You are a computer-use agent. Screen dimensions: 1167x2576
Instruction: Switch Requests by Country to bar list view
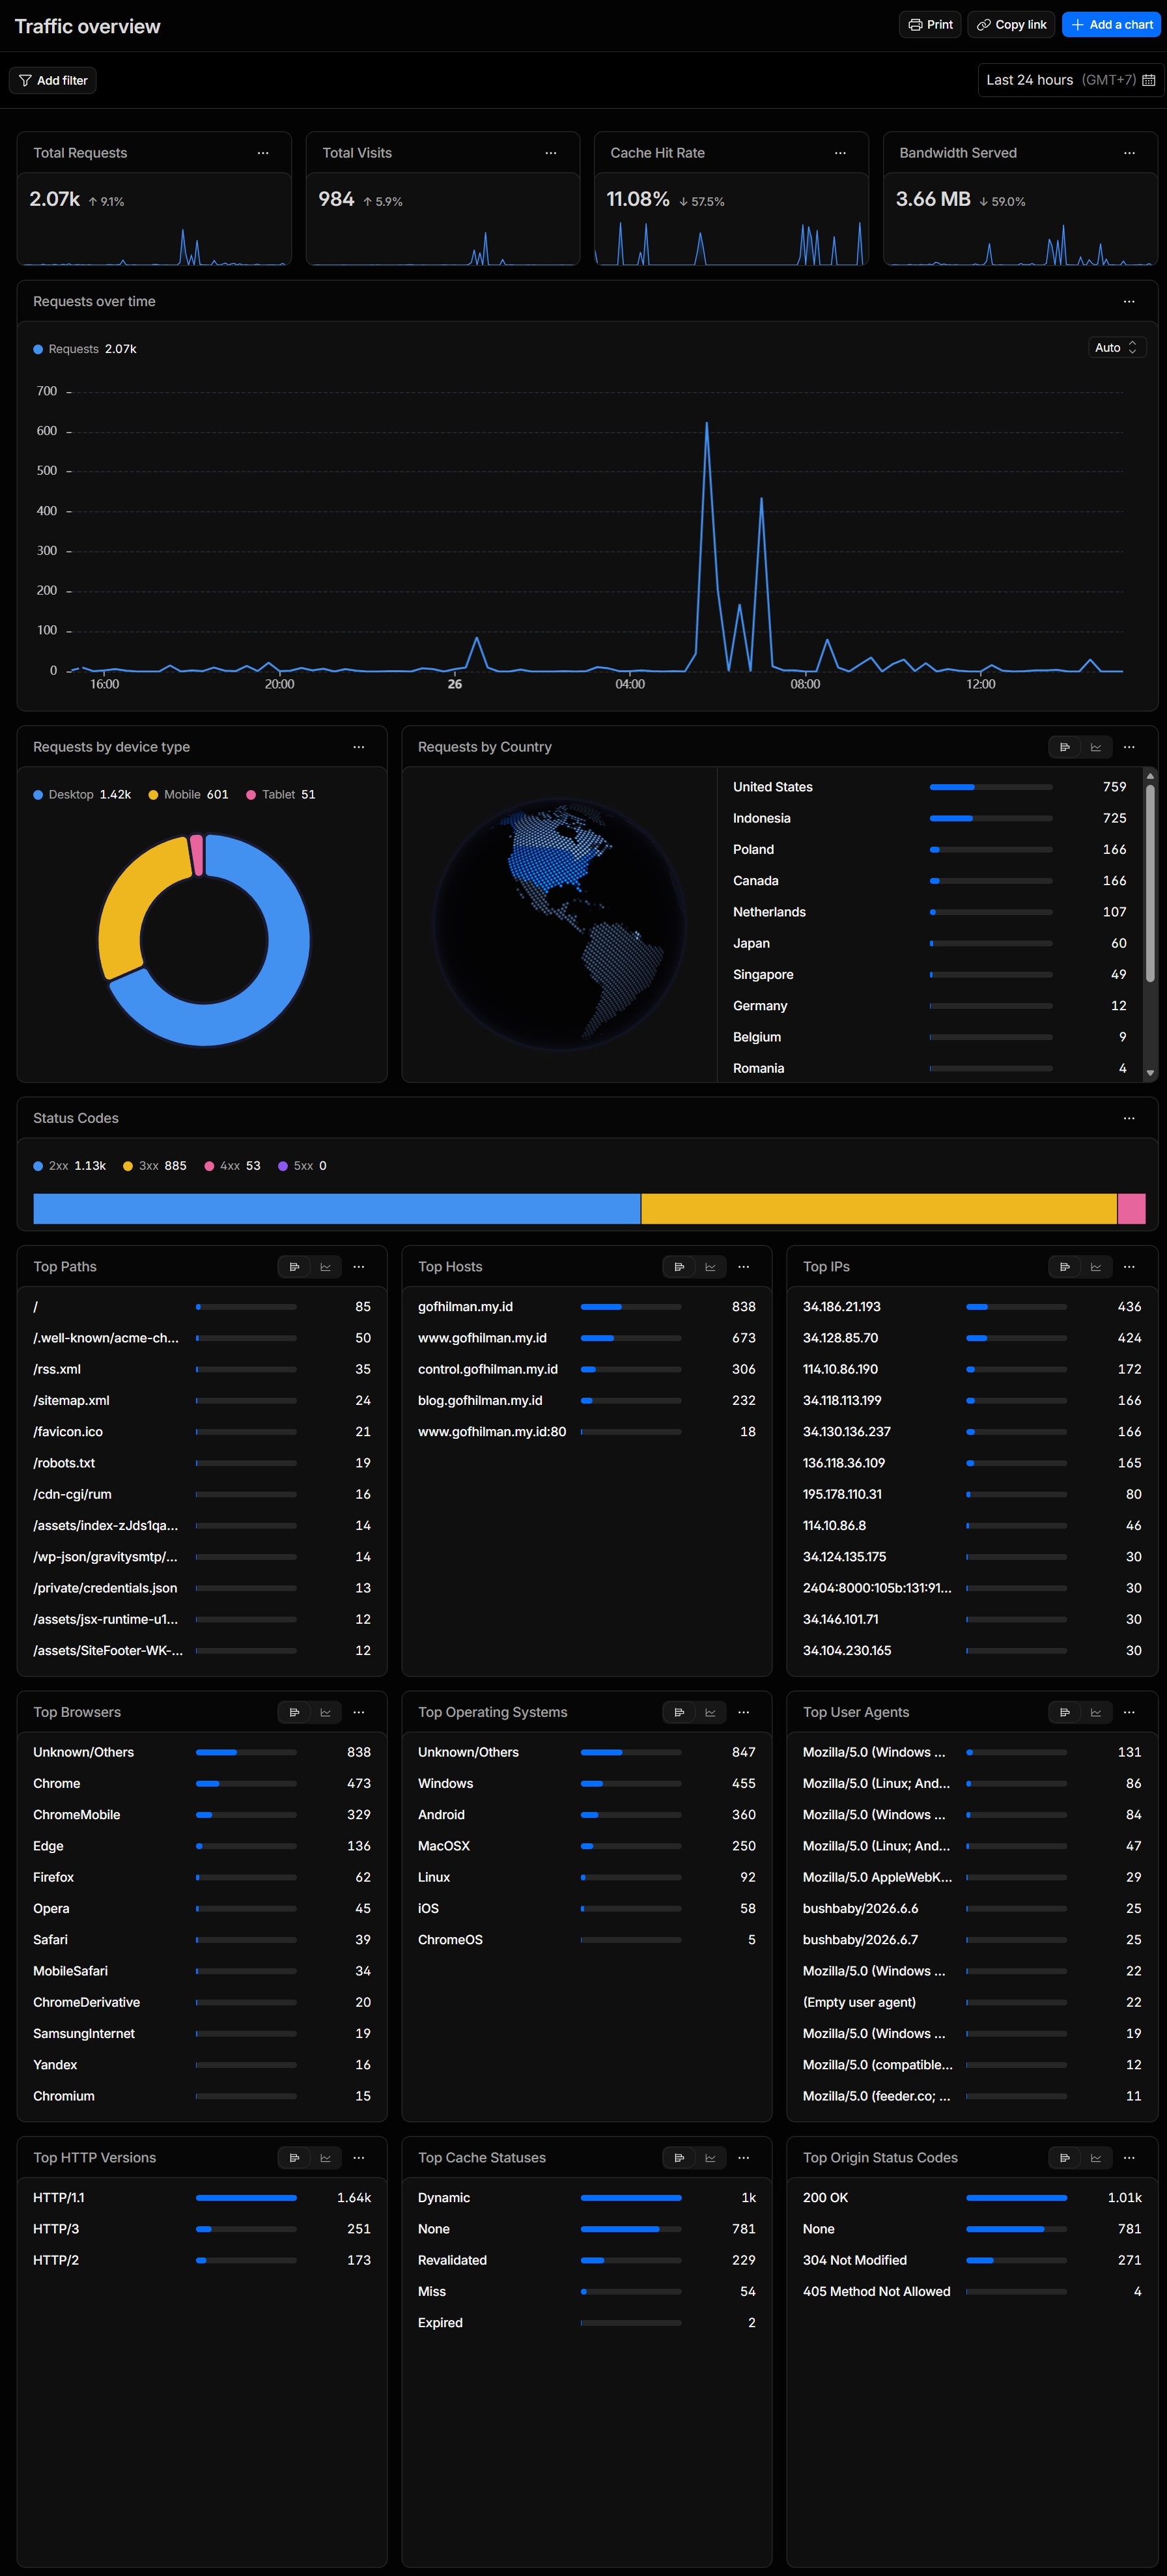(x=1064, y=747)
